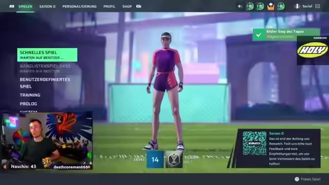Viewport: 329px width, 185px height.
Task: Click the Naschis: 43 counter
Action: click(x=24, y=166)
